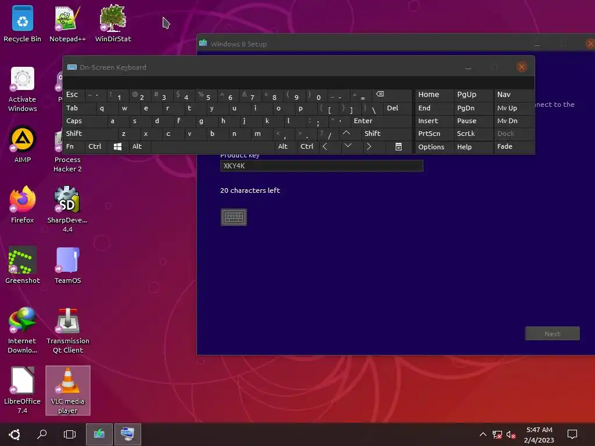Click the Mv Dn key
The image size is (595, 446).
[514, 121]
